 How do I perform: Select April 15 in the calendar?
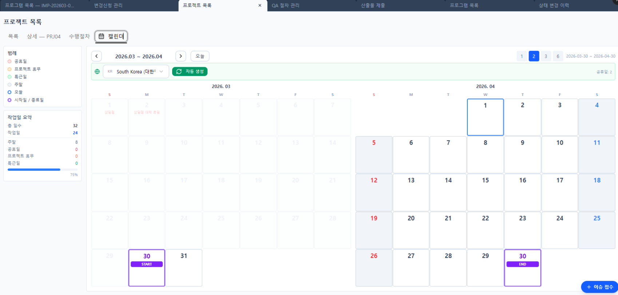[485, 192]
